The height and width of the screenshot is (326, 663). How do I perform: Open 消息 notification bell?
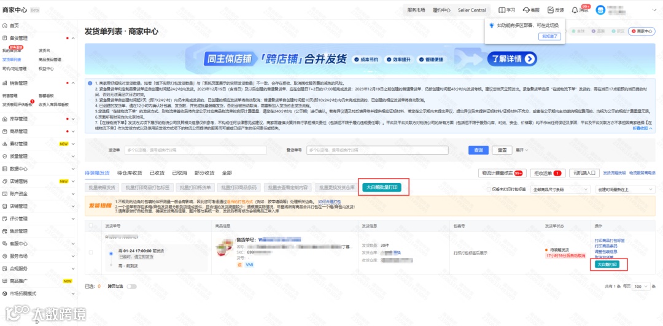(574, 10)
